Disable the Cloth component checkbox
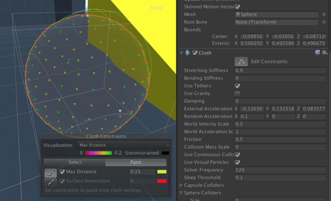The width and height of the screenshot is (331, 201). point(195,53)
